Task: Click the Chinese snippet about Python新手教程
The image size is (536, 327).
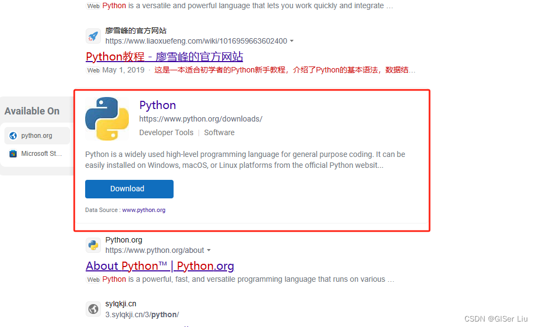Action: tap(285, 70)
